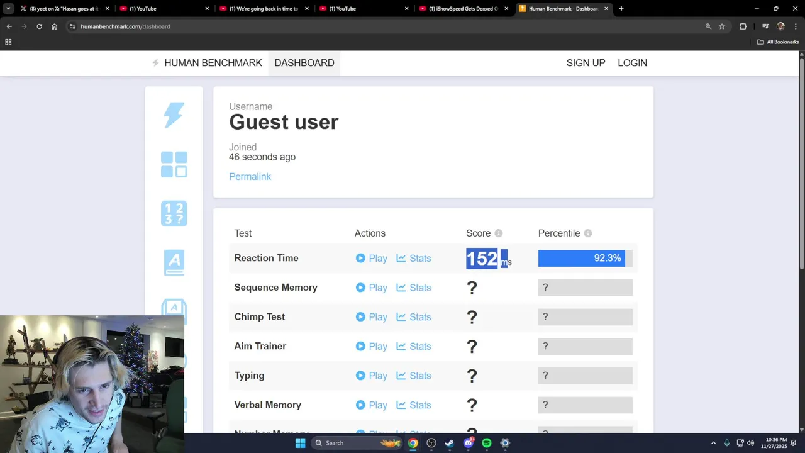Open All Bookmarks folder
The image size is (805, 453).
[x=778, y=42]
